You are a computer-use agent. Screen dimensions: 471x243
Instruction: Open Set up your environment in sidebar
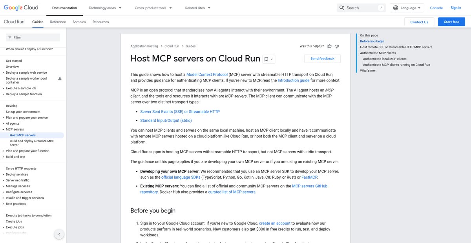click(23, 112)
